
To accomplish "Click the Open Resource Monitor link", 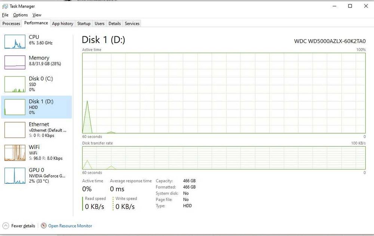I will pos(70,226).
